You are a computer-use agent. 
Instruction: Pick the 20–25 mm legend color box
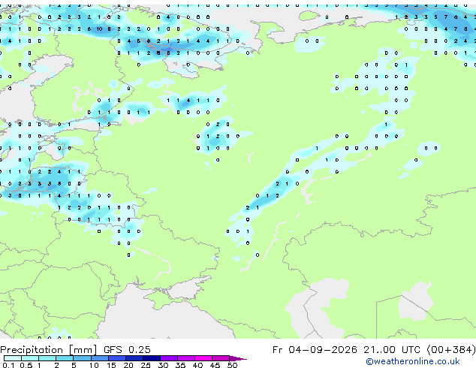point(134,358)
